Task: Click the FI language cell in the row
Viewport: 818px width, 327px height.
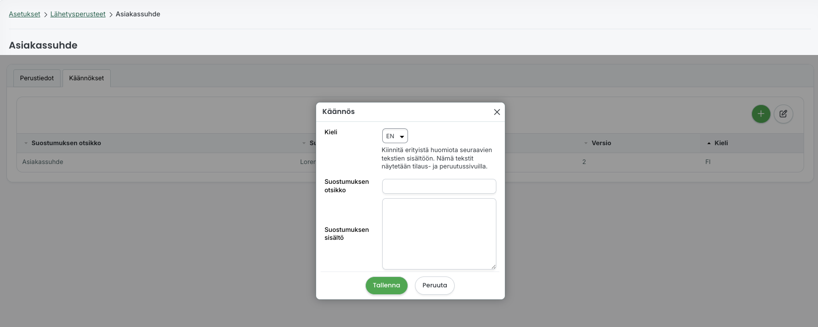Action: click(x=708, y=162)
